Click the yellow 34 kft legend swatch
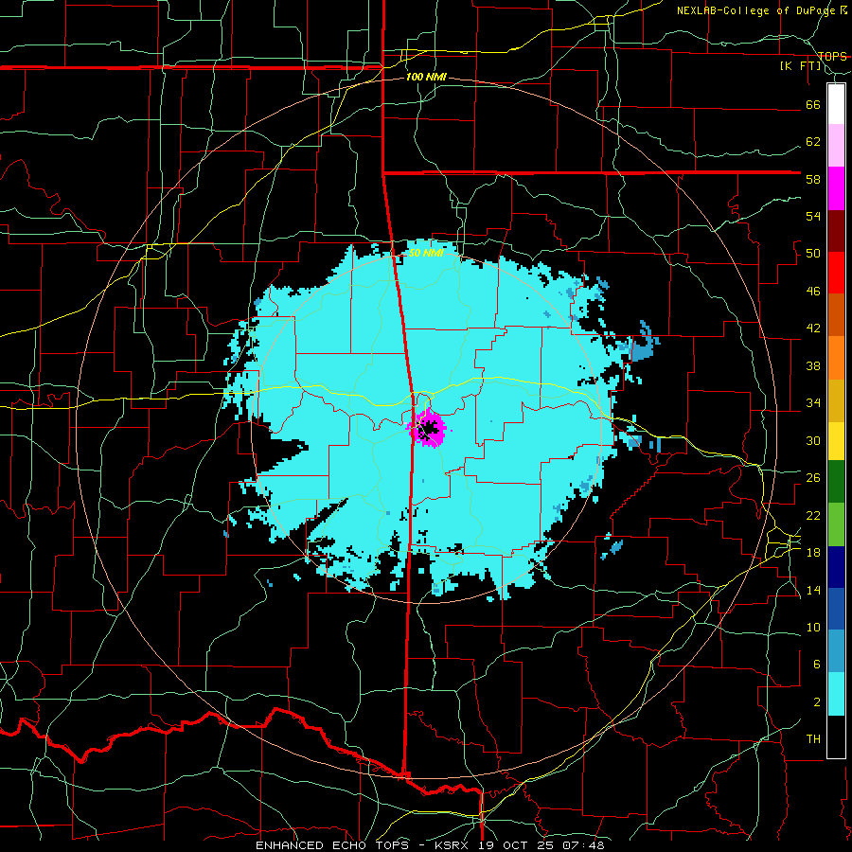Viewport: 852px width, 852px height. coord(836,441)
